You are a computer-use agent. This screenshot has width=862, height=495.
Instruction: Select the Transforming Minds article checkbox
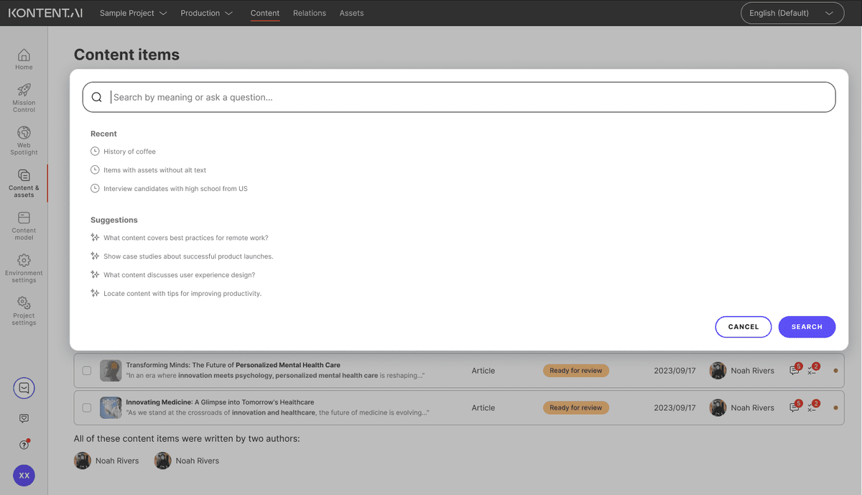click(87, 371)
